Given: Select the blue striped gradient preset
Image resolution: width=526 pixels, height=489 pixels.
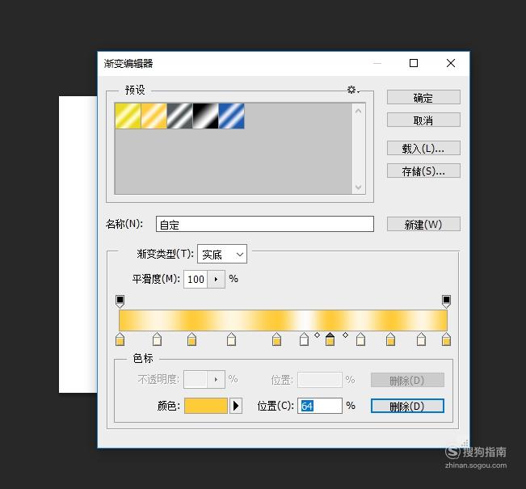Looking at the screenshot, I should click(x=231, y=116).
